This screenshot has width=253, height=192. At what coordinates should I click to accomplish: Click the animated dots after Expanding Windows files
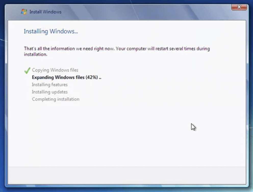100,77
